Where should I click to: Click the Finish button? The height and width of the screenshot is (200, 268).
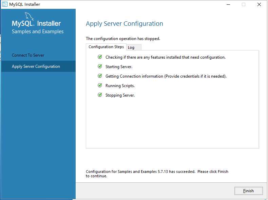click(x=248, y=191)
